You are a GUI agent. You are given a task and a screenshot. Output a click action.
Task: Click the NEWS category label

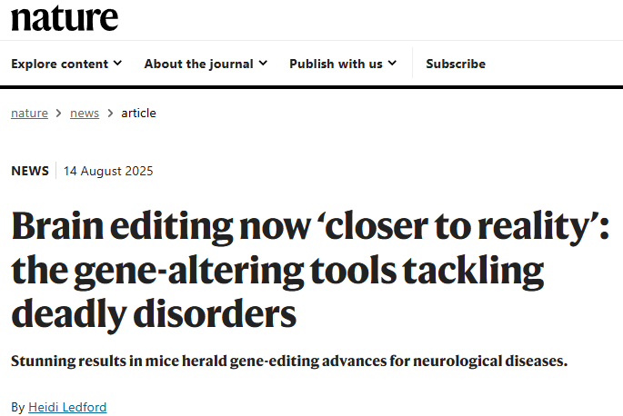(x=30, y=171)
